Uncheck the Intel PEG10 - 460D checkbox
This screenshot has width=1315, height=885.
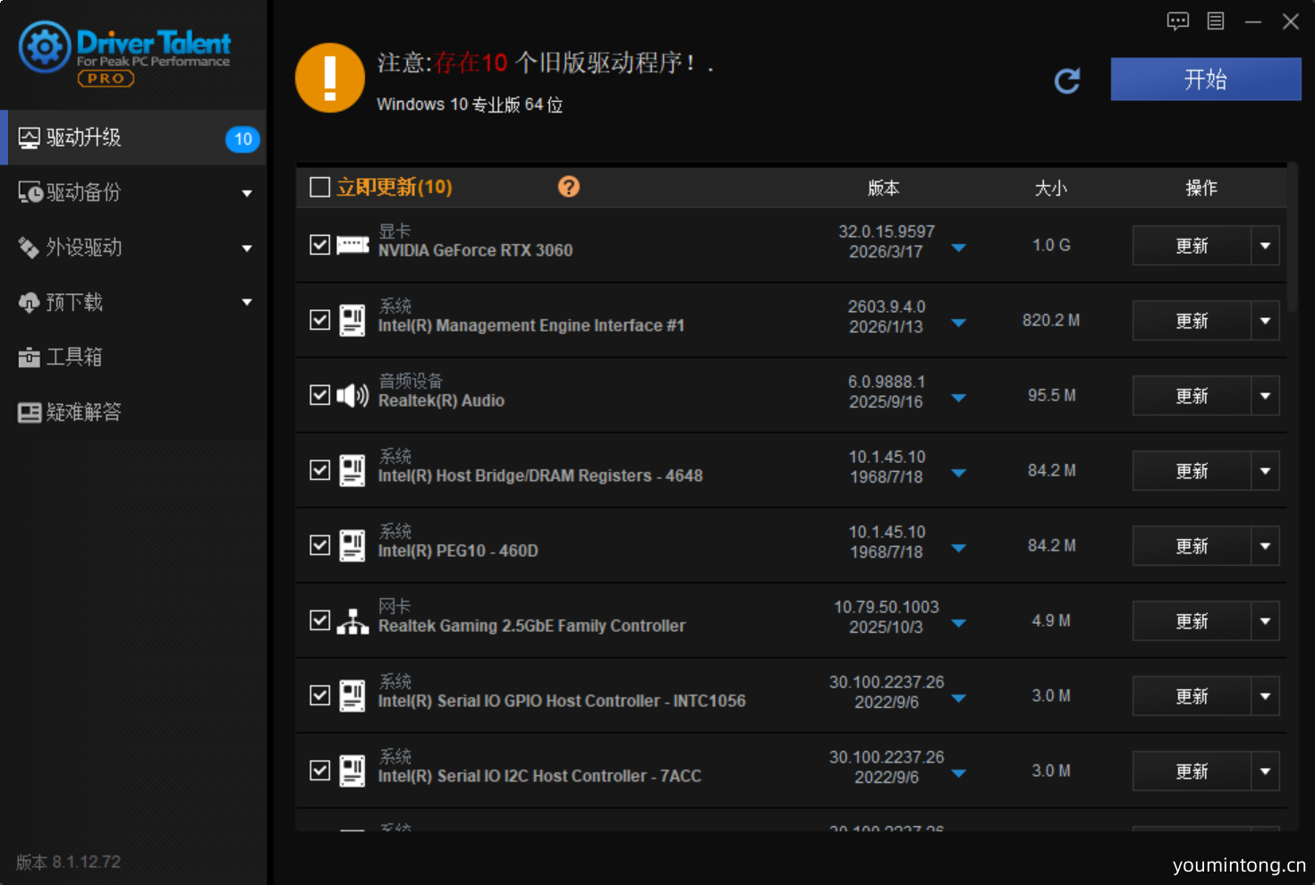[320, 545]
